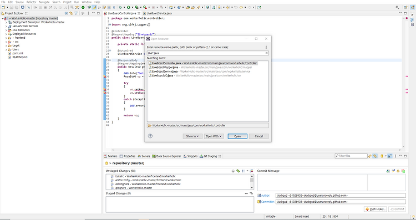Open the Open With dropdown button
Screen dimensions: 416x220
tap(214, 136)
